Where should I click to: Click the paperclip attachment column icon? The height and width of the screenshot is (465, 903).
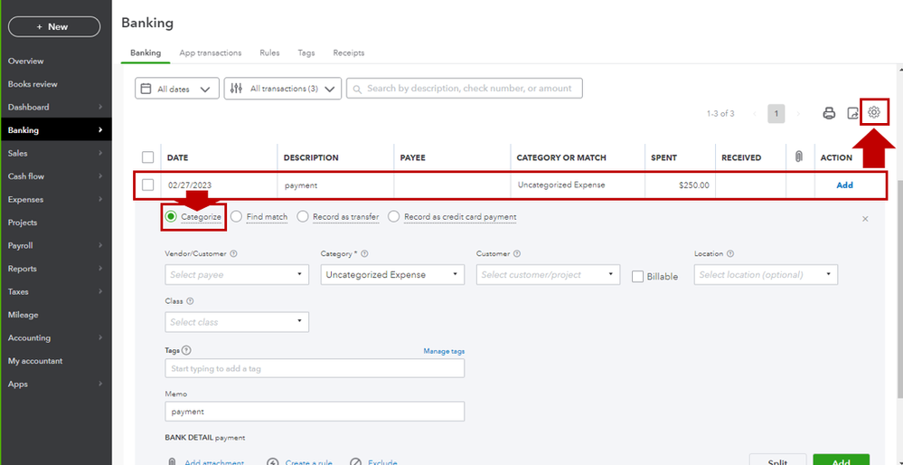coord(798,157)
